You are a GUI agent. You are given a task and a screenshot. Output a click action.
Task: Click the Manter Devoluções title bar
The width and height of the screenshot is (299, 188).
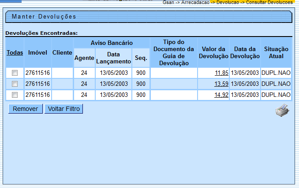[x=149, y=17]
